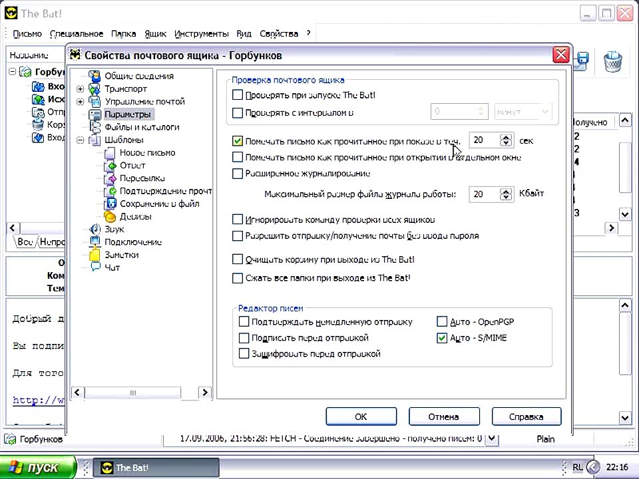Click the trash bin toolbar icon in main window
This screenshot has width=639, height=479.
coord(613,61)
